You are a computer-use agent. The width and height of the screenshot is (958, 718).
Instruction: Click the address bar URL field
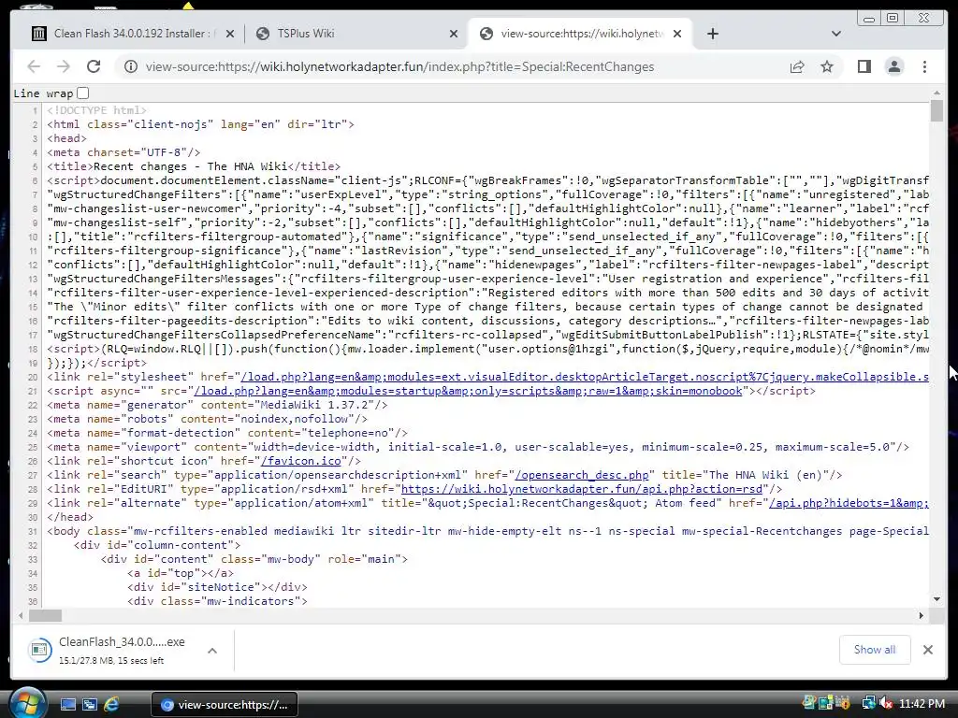(399, 66)
